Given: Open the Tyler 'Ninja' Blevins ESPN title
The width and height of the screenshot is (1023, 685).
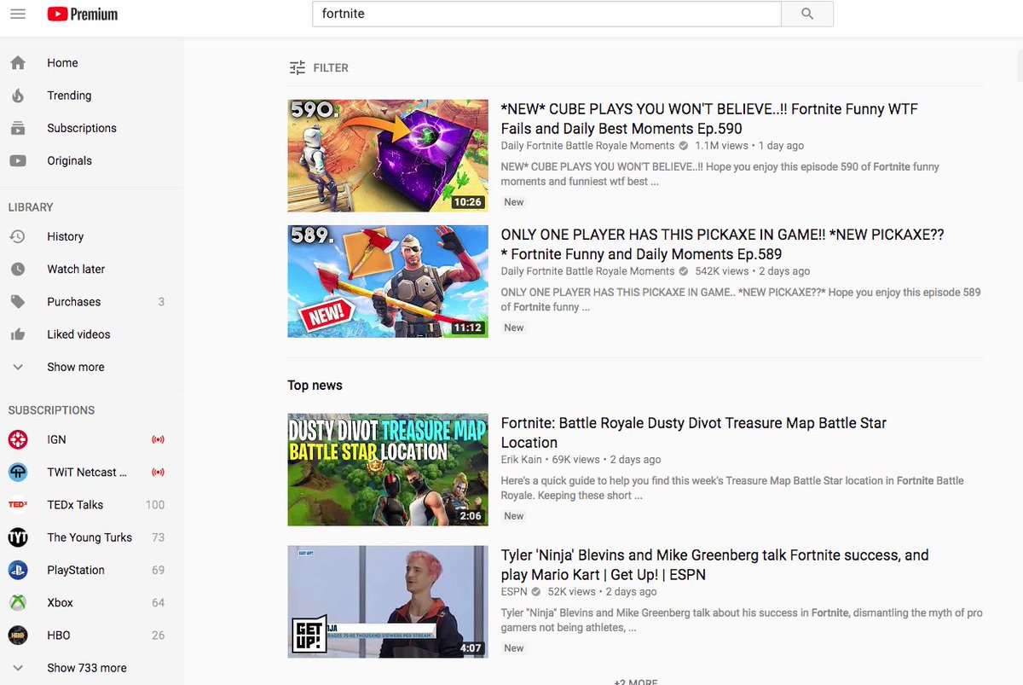Looking at the screenshot, I should click(x=714, y=565).
